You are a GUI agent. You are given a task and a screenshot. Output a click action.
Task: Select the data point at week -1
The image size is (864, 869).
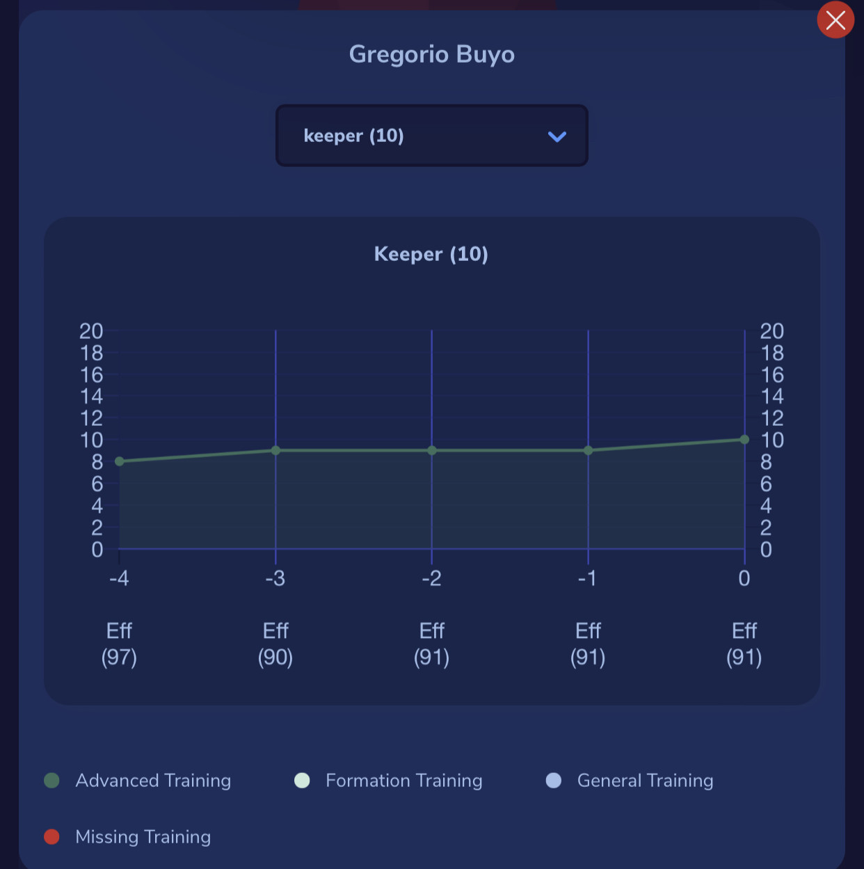point(589,451)
